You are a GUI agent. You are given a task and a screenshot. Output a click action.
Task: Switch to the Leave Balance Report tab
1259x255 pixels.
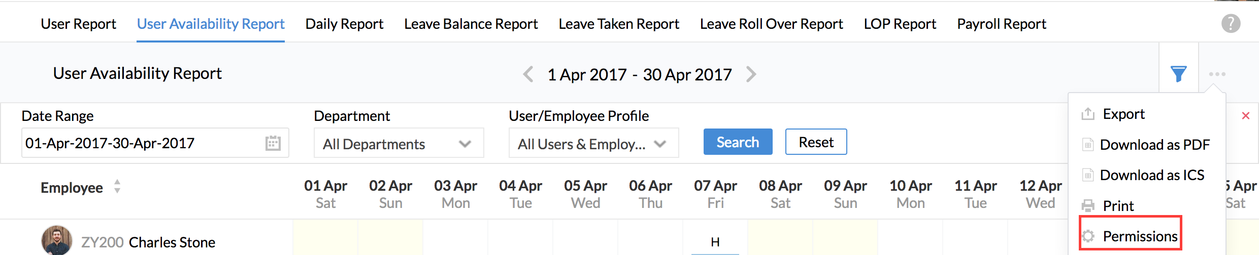pos(471,24)
